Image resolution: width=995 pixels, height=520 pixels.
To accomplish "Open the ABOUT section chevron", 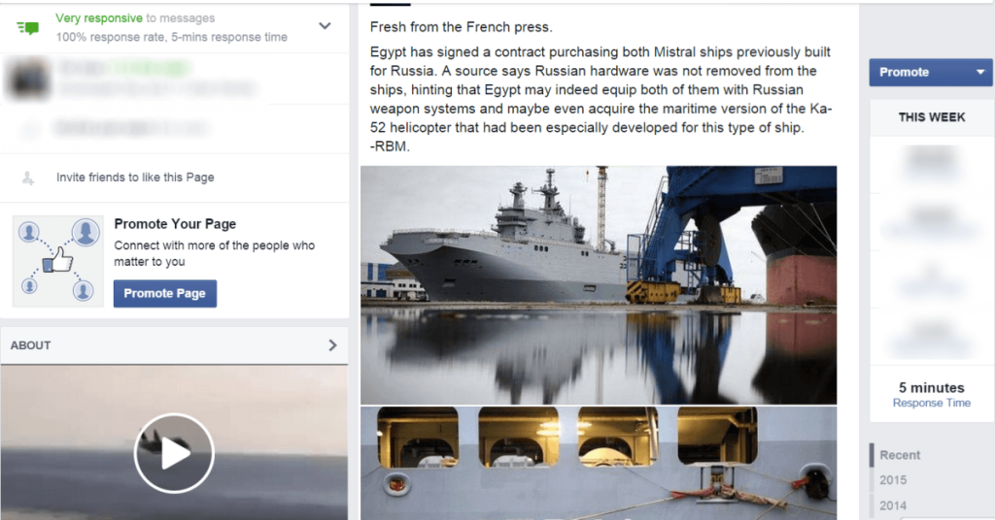I will tap(332, 345).
